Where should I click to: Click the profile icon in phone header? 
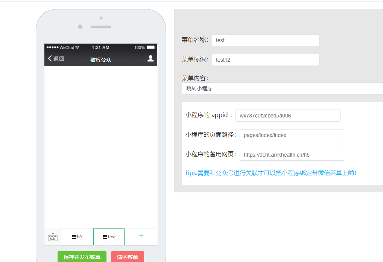(150, 58)
